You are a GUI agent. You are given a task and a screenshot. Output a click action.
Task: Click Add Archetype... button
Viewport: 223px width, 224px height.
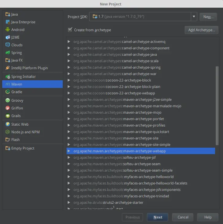[202, 30]
